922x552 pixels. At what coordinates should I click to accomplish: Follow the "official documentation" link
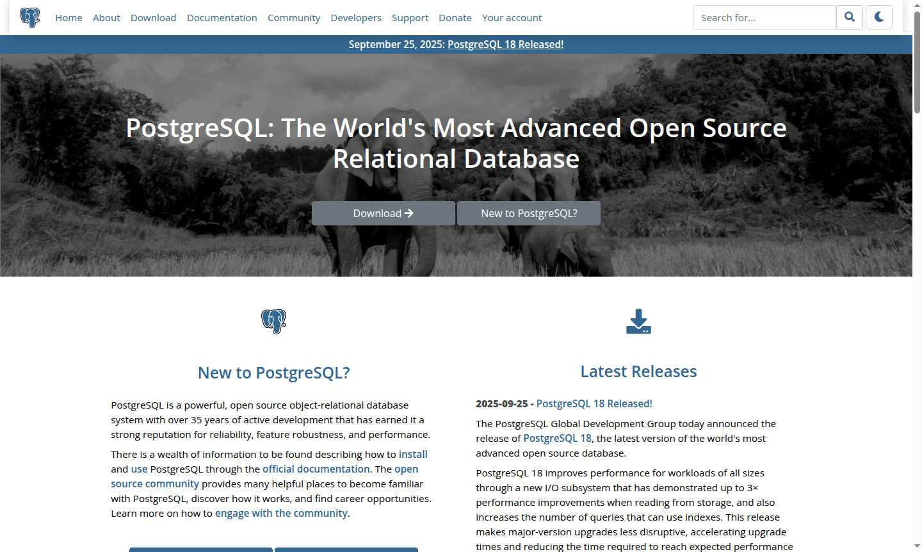point(316,469)
